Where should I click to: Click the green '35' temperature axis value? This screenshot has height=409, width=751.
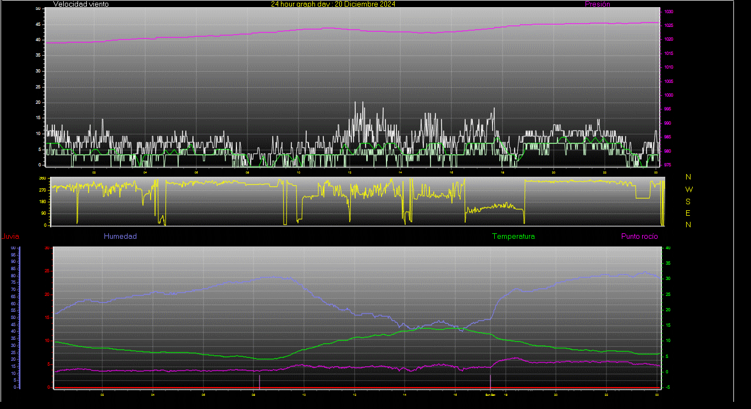coord(668,263)
